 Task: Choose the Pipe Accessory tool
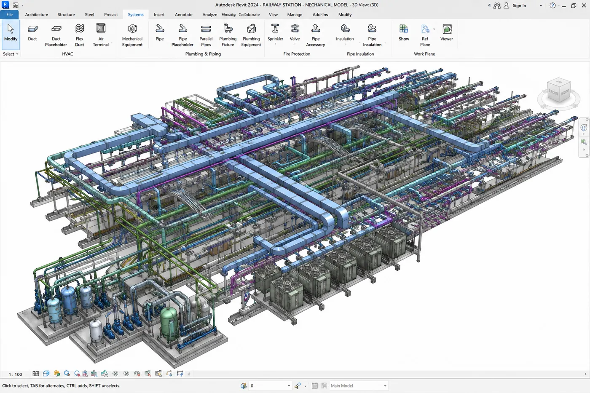[x=316, y=35]
